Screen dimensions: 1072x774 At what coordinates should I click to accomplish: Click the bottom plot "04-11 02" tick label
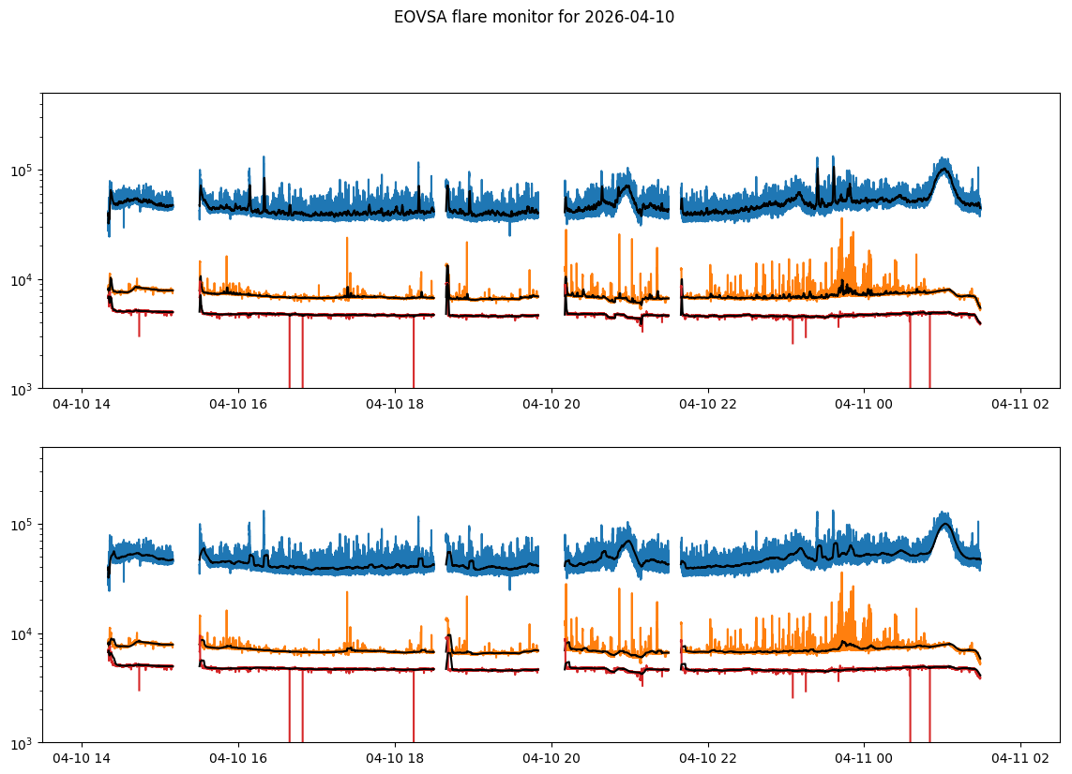[1020, 758]
